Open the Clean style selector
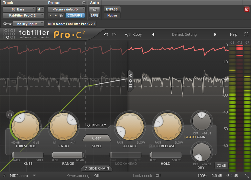This screenshot has width=251, height=180. click(97, 138)
